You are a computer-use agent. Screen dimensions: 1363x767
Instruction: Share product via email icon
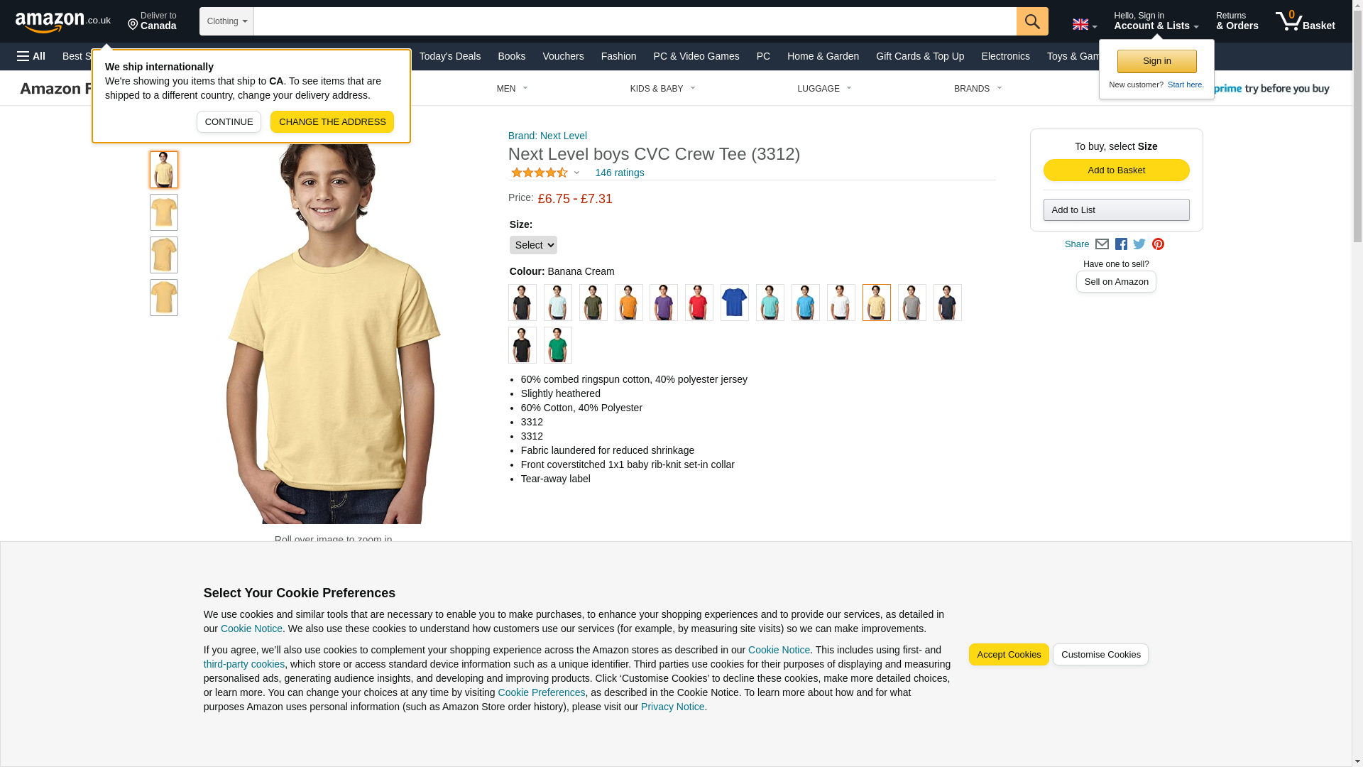coord(1102,244)
